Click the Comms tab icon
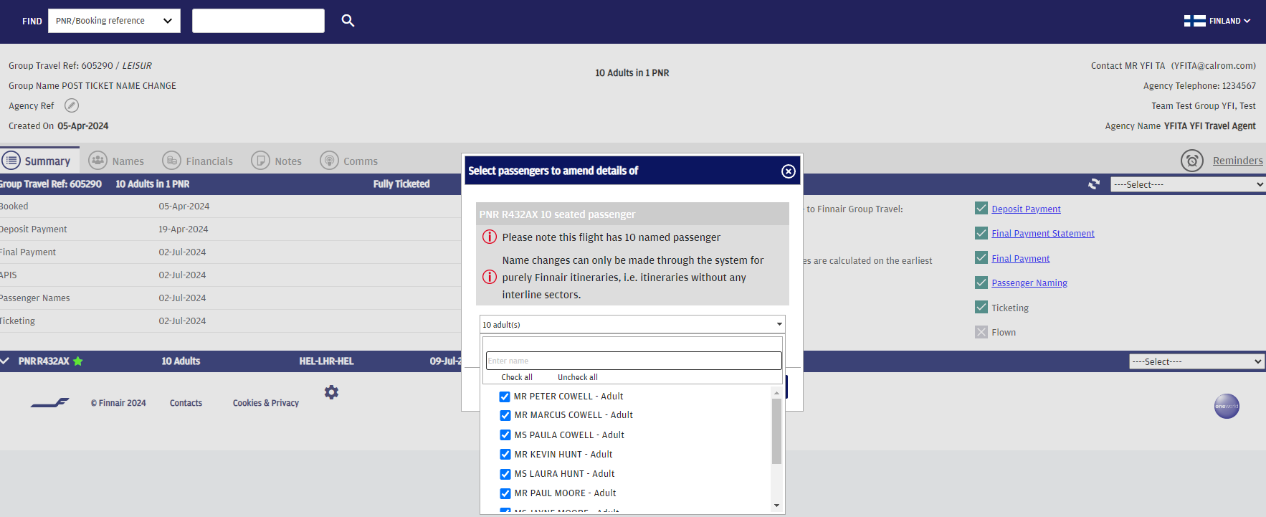 pos(330,161)
